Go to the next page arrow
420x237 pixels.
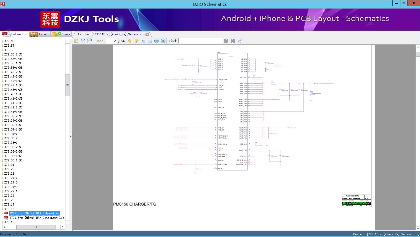[137, 41]
